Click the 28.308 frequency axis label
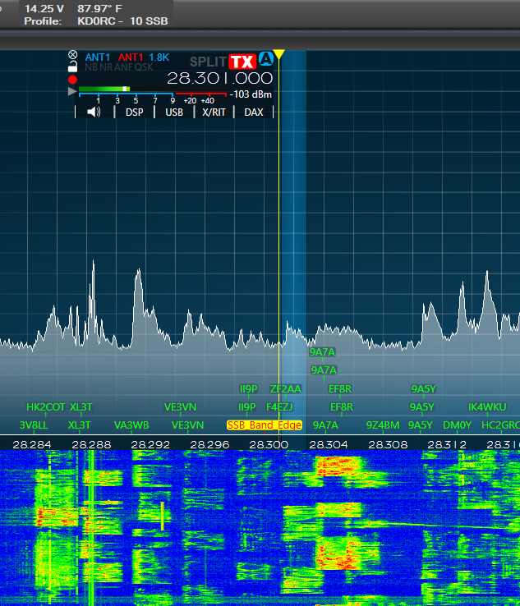The width and height of the screenshot is (520, 606). pyautogui.click(x=388, y=445)
